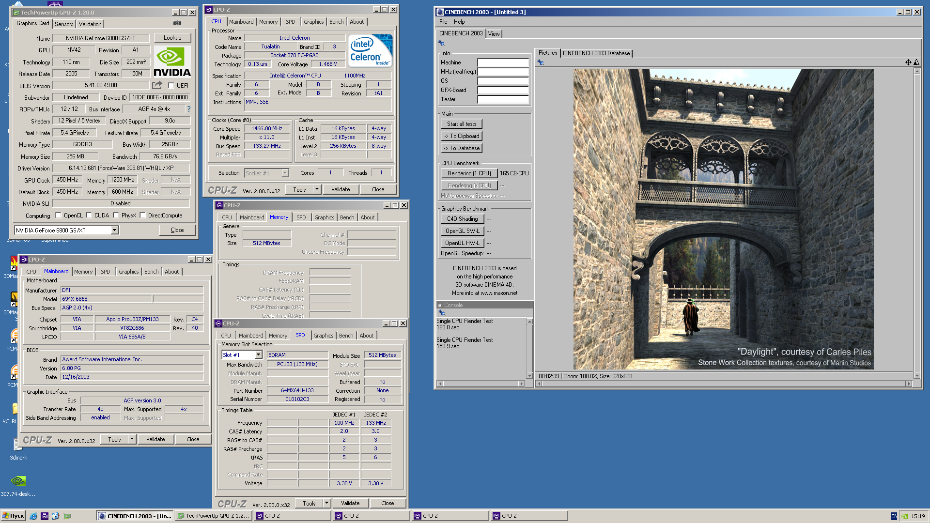The height and width of the screenshot is (523, 930).
Task: Click the taskbar clock showing 15:19
Action: coord(918,516)
